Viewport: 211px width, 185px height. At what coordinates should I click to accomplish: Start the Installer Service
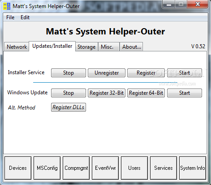pos(185,73)
